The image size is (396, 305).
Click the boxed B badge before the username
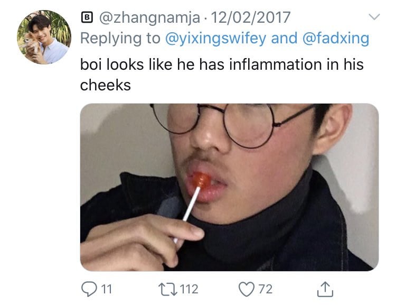tap(87, 17)
